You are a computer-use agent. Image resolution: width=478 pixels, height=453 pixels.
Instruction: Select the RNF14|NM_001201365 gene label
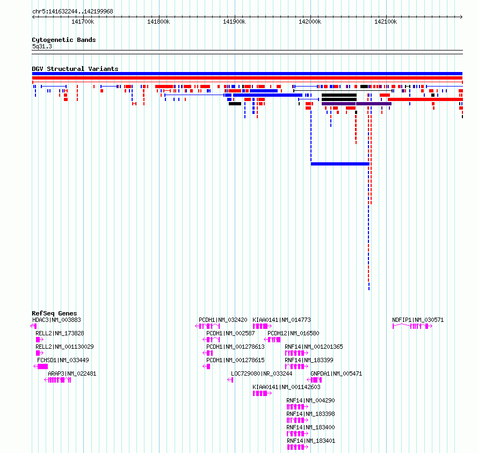(314, 347)
